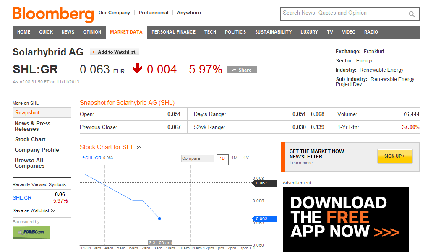The width and height of the screenshot is (441, 252).
Task: Open the QUICK nav tab
Action: [x=46, y=32]
